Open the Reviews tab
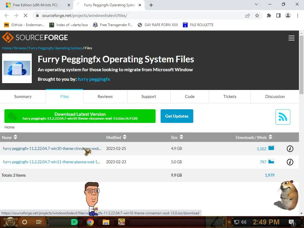 (x=105, y=96)
